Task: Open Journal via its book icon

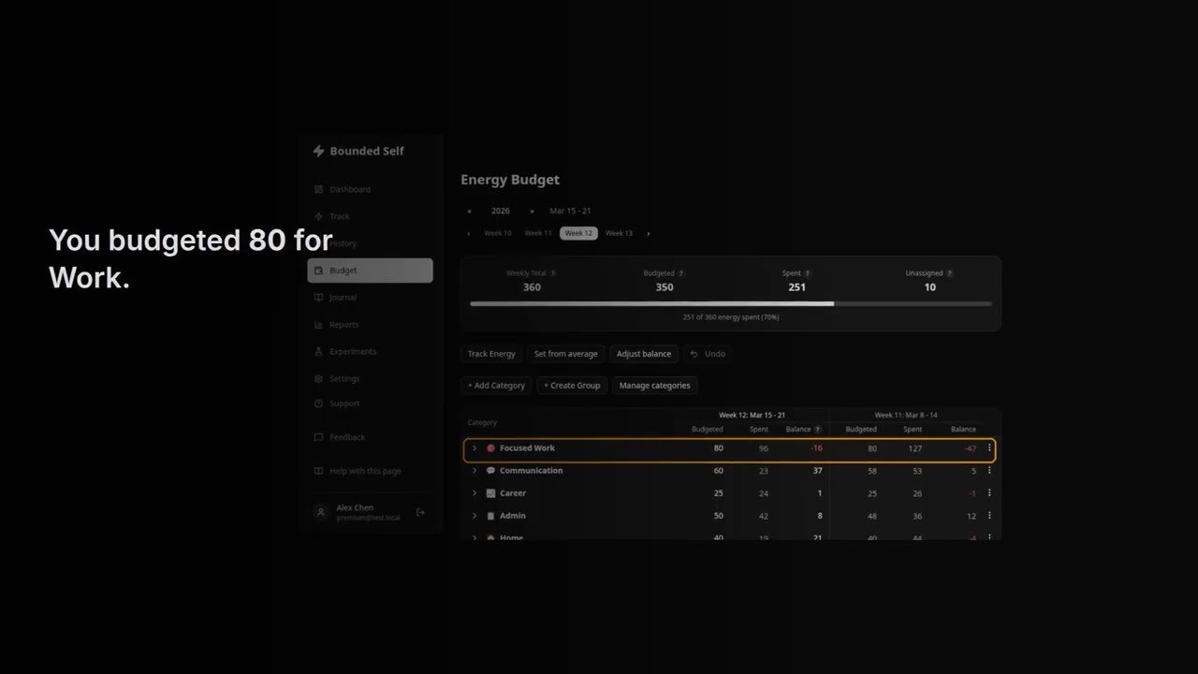Action: pyautogui.click(x=318, y=298)
